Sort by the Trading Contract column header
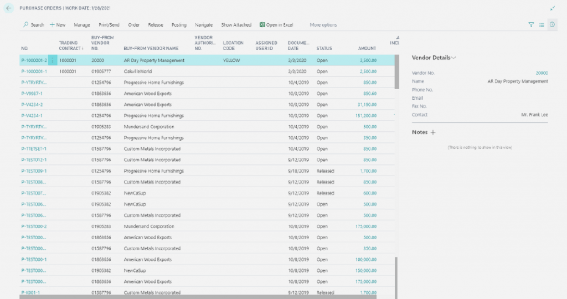Image resolution: width=567 pixels, height=299 pixels. (71, 45)
